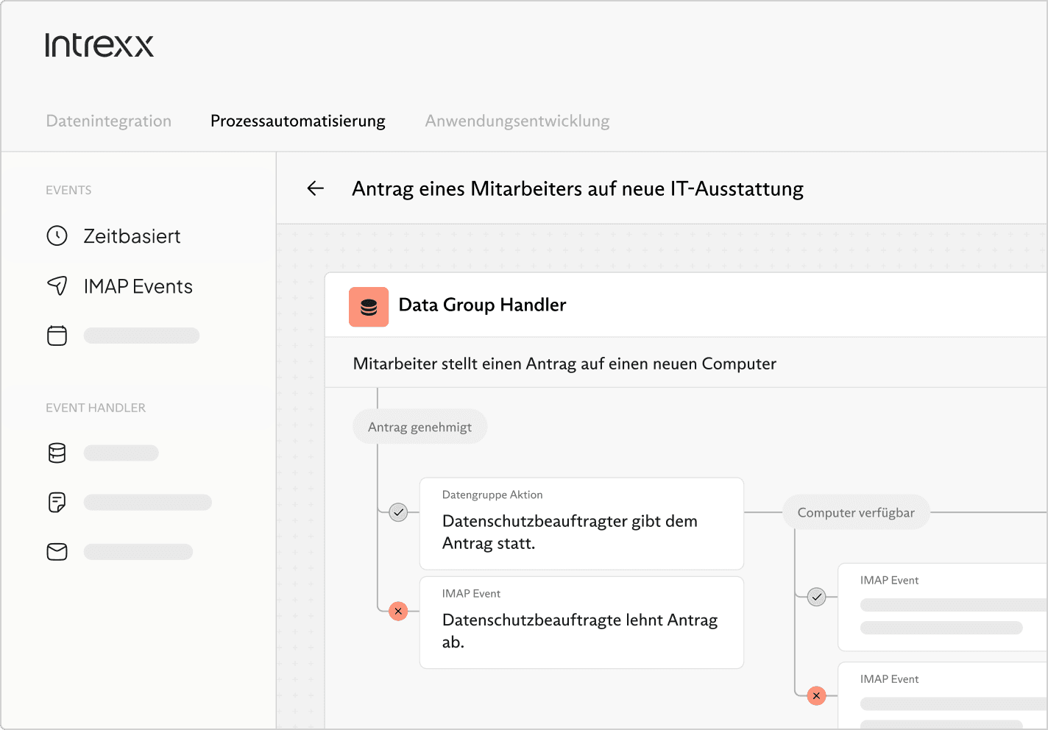Select the calendar icon under Events
The width and height of the screenshot is (1048, 730).
pos(57,336)
